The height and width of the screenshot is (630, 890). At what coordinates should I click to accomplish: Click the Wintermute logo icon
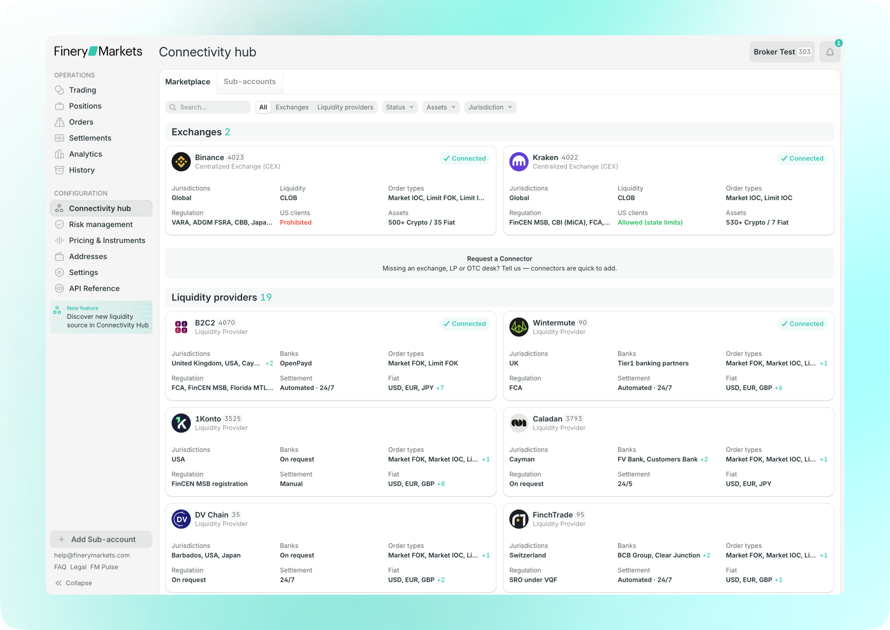click(518, 327)
